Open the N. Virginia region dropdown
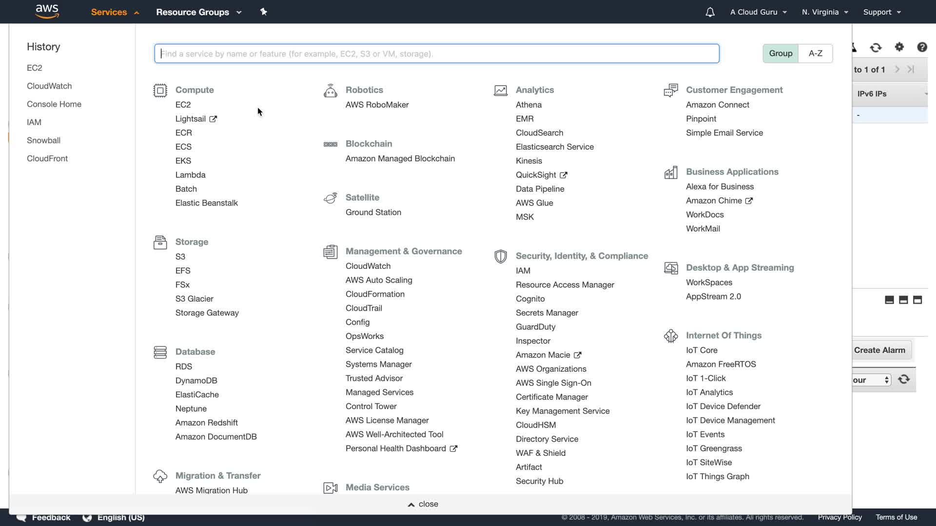Screen dimensions: 936x526 pos(825,12)
